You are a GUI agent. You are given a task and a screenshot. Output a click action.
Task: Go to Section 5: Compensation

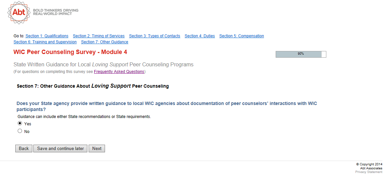tap(241, 36)
